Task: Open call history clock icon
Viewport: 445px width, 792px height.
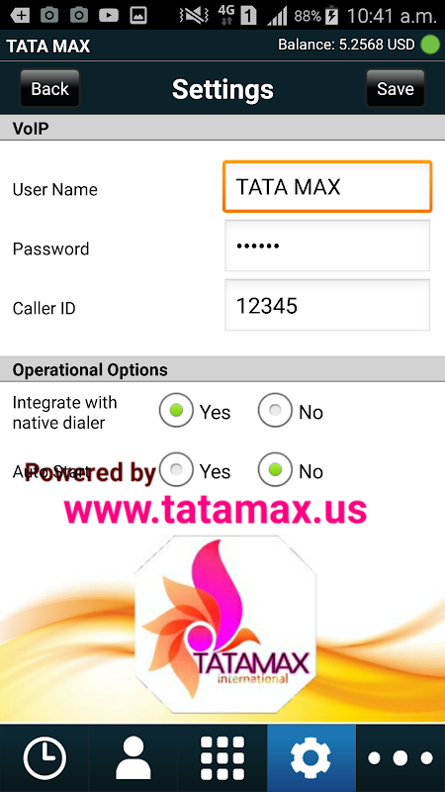Action: pyautogui.click(x=44, y=758)
